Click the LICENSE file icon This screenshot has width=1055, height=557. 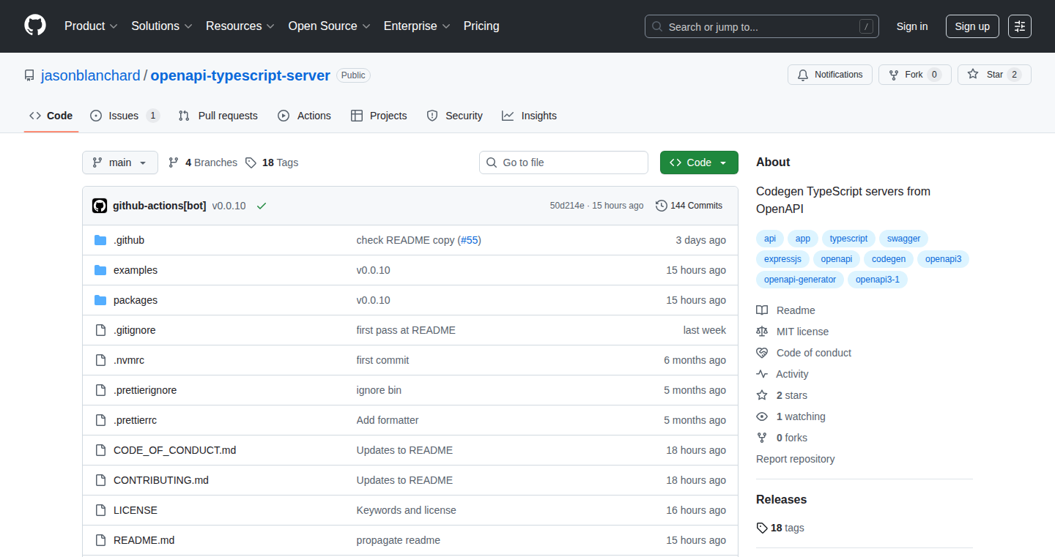(x=100, y=510)
